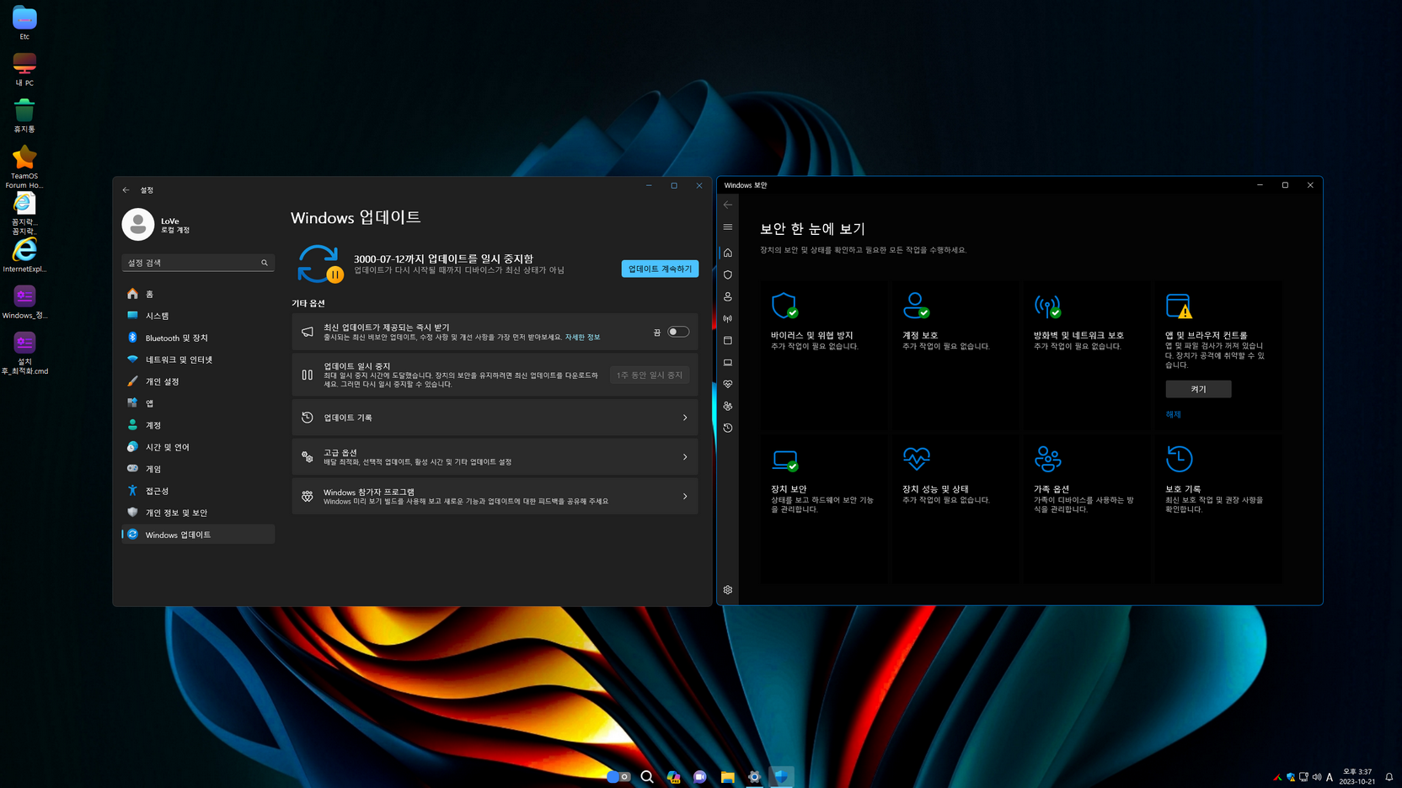Select 게임 in Settings navigation

[x=198, y=469]
